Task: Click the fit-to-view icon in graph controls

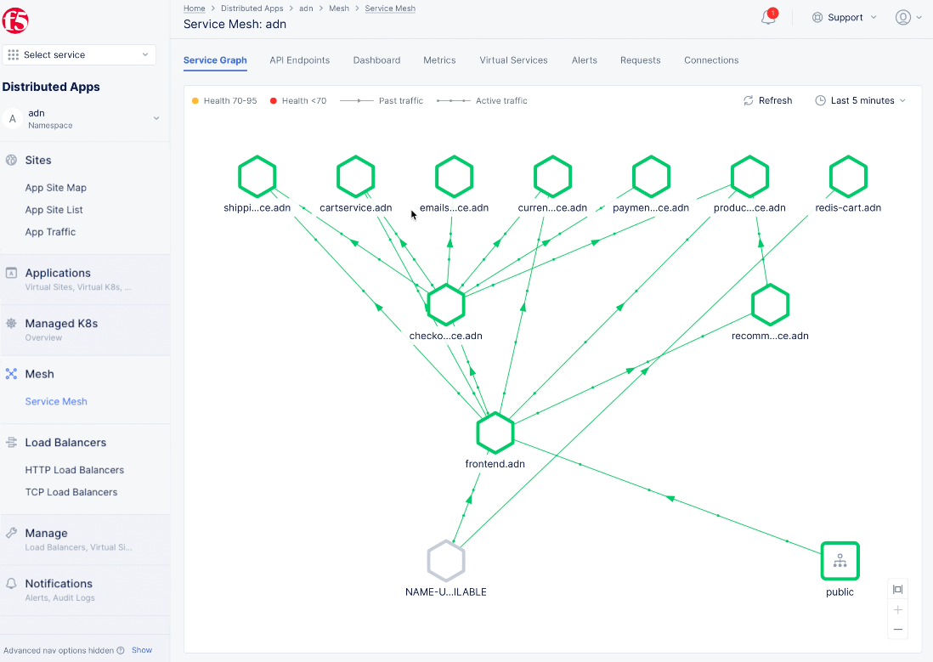Action: tap(897, 589)
